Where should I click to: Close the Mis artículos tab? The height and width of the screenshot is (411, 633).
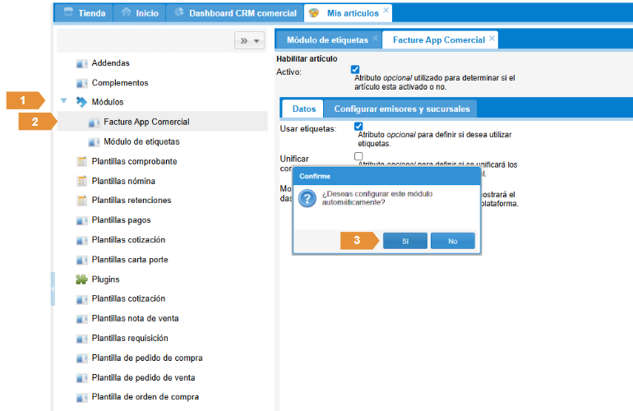(386, 10)
